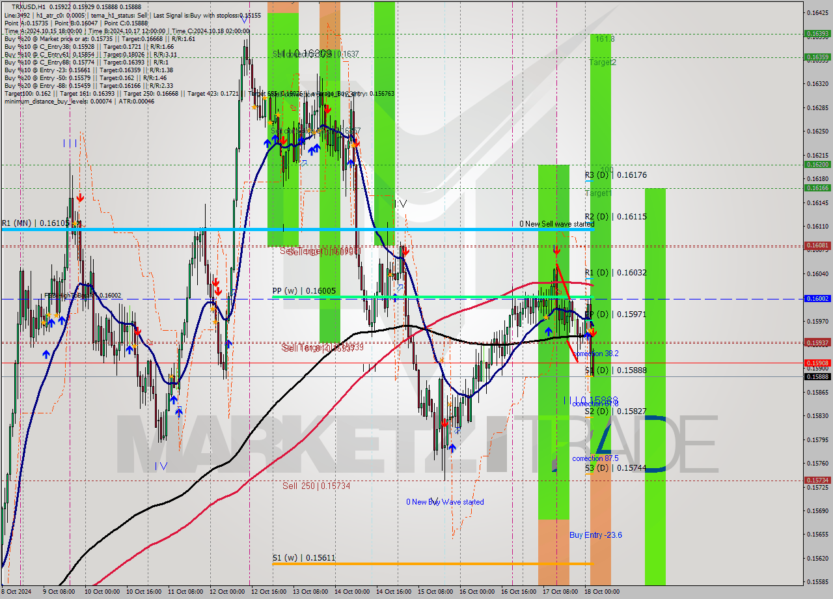The height and width of the screenshot is (599, 833).
Task: Click the 'S1 (w) | 0.15611' support label
Action: coord(303,557)
